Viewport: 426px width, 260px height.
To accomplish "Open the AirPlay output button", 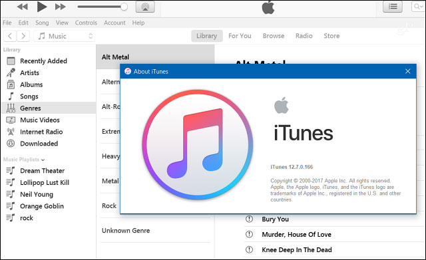I will (x=145, y=7).
